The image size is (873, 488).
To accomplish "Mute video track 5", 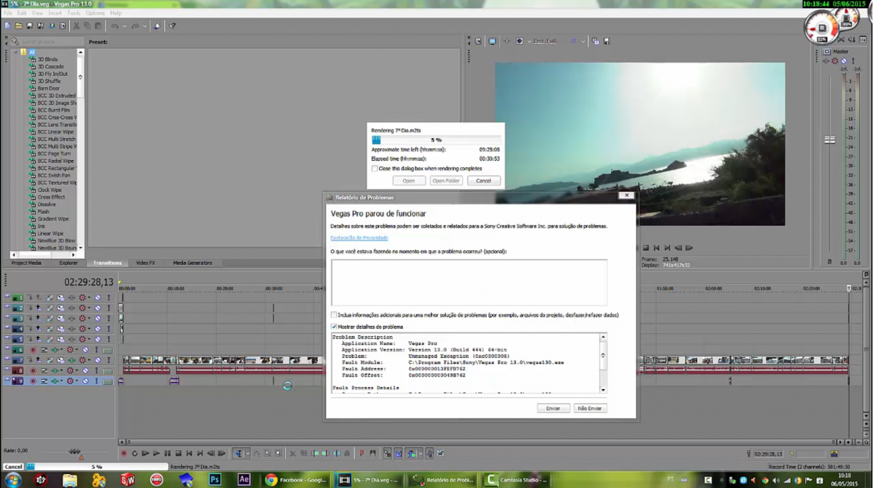I will coord(97,339).
